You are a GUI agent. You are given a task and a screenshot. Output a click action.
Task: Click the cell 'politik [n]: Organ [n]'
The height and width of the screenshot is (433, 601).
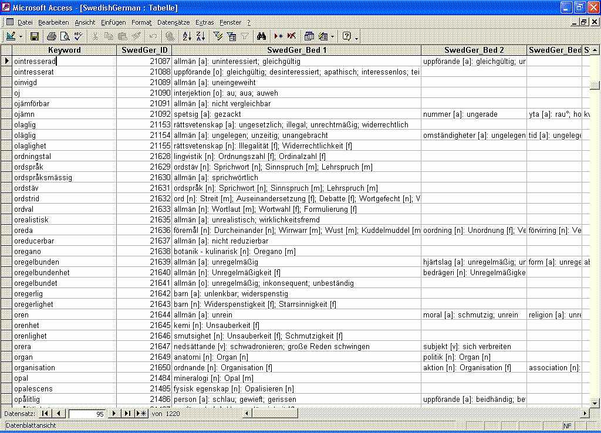[474, 357]
